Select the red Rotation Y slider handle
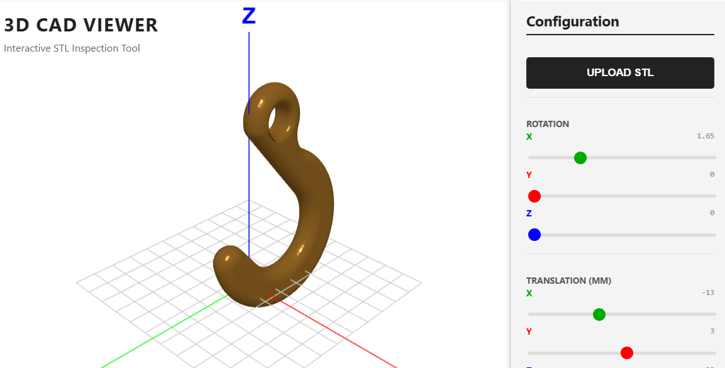Viewport: 725px width, 368px height. [x=534, y=196]
